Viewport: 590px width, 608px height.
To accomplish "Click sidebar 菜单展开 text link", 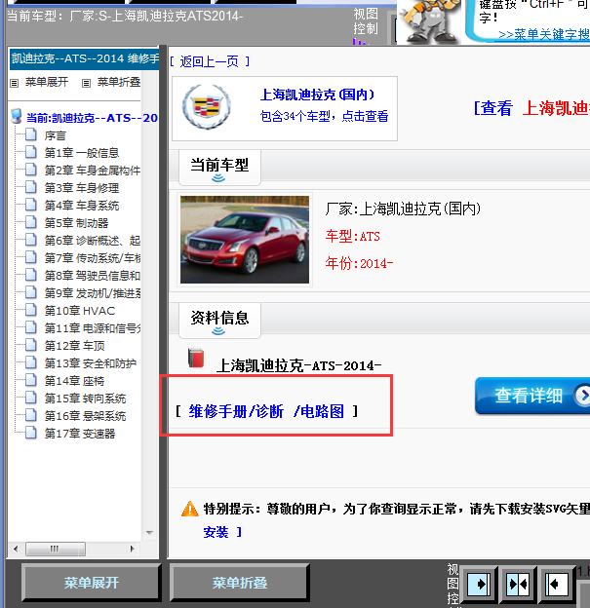I will 47,82.
